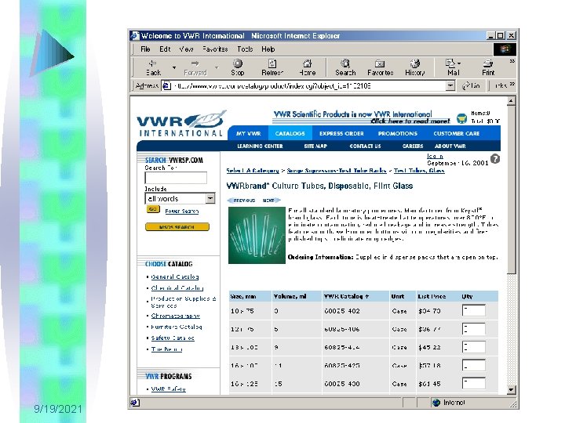
Task: Select the EXPRESS ORDER tab
Action: (x=341, y=133)
